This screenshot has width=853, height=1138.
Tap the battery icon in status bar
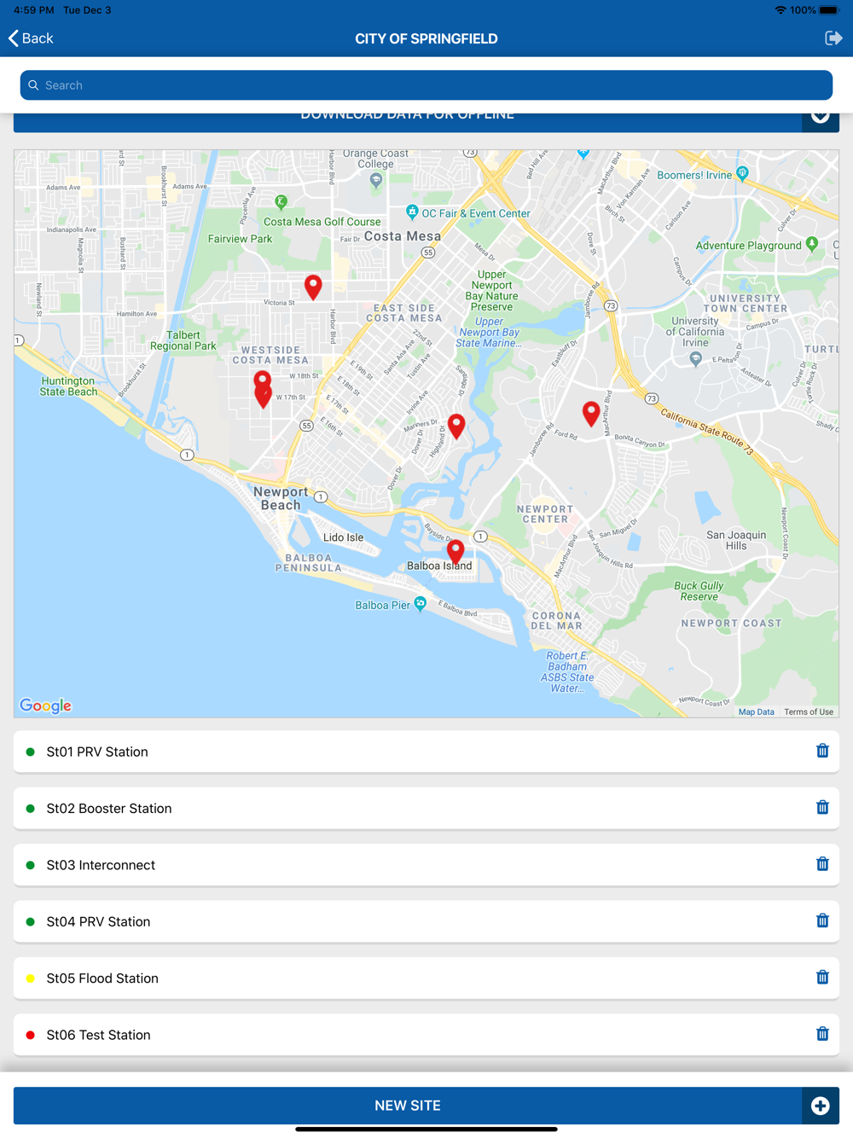[x=829, y=10]
